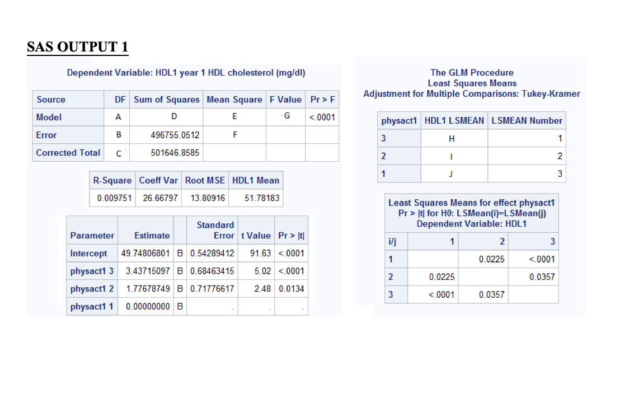
Task: Click the F Value column header
Action: [x=285, y=100]
